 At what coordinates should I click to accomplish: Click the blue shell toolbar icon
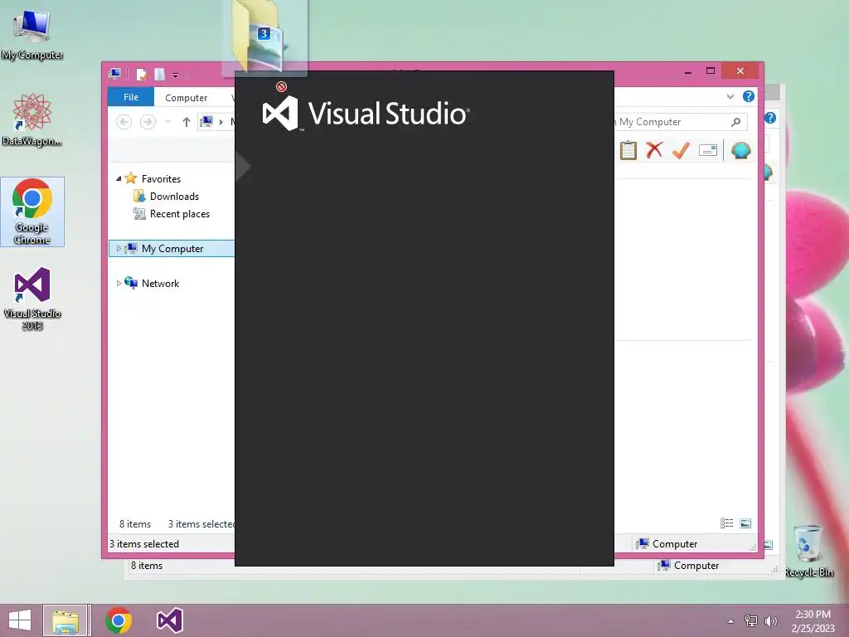[740, 150]
